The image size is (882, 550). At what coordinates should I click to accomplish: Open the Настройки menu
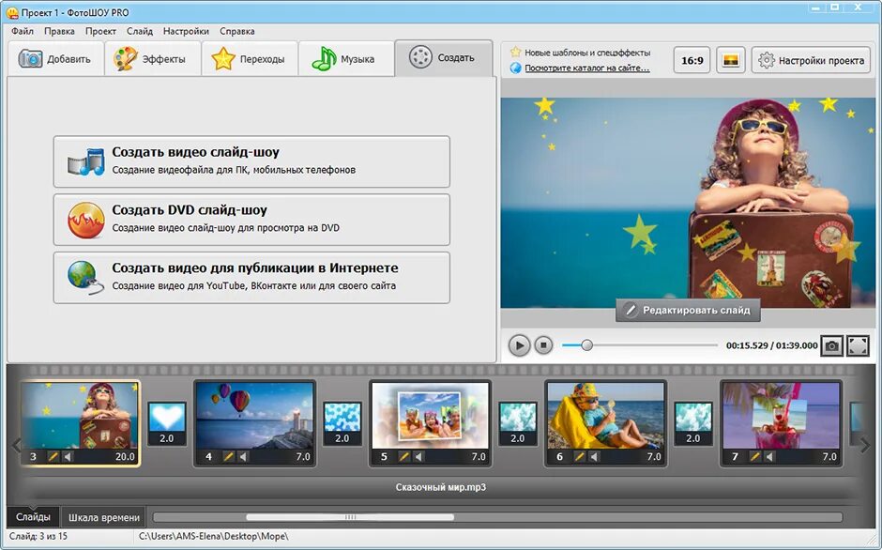click(186, 31)
